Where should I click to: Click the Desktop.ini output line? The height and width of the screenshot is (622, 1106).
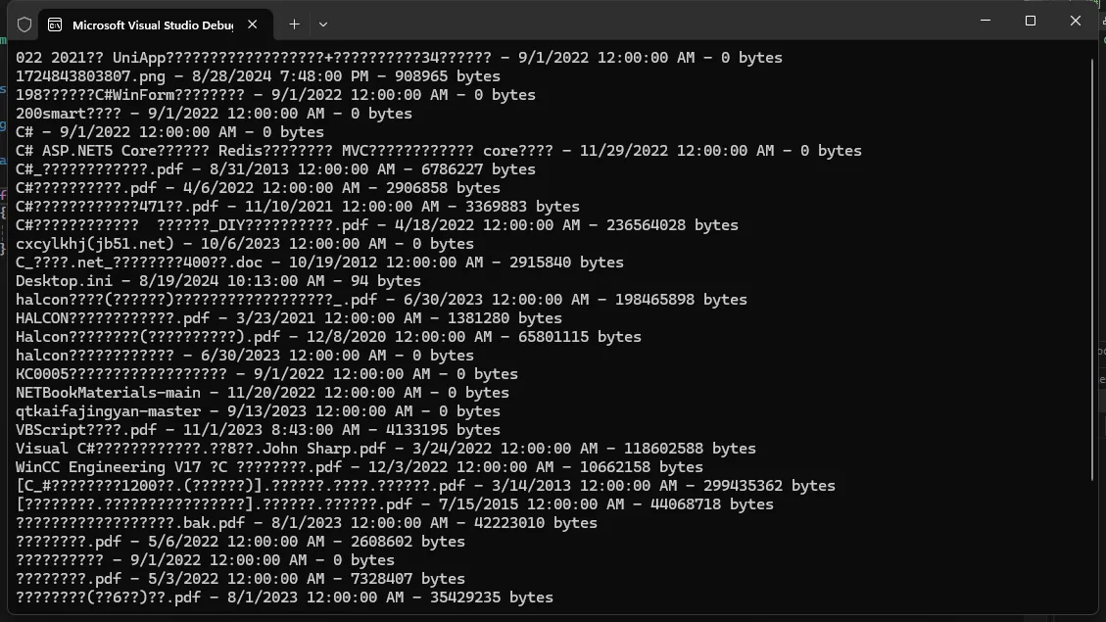click(217, 281)
